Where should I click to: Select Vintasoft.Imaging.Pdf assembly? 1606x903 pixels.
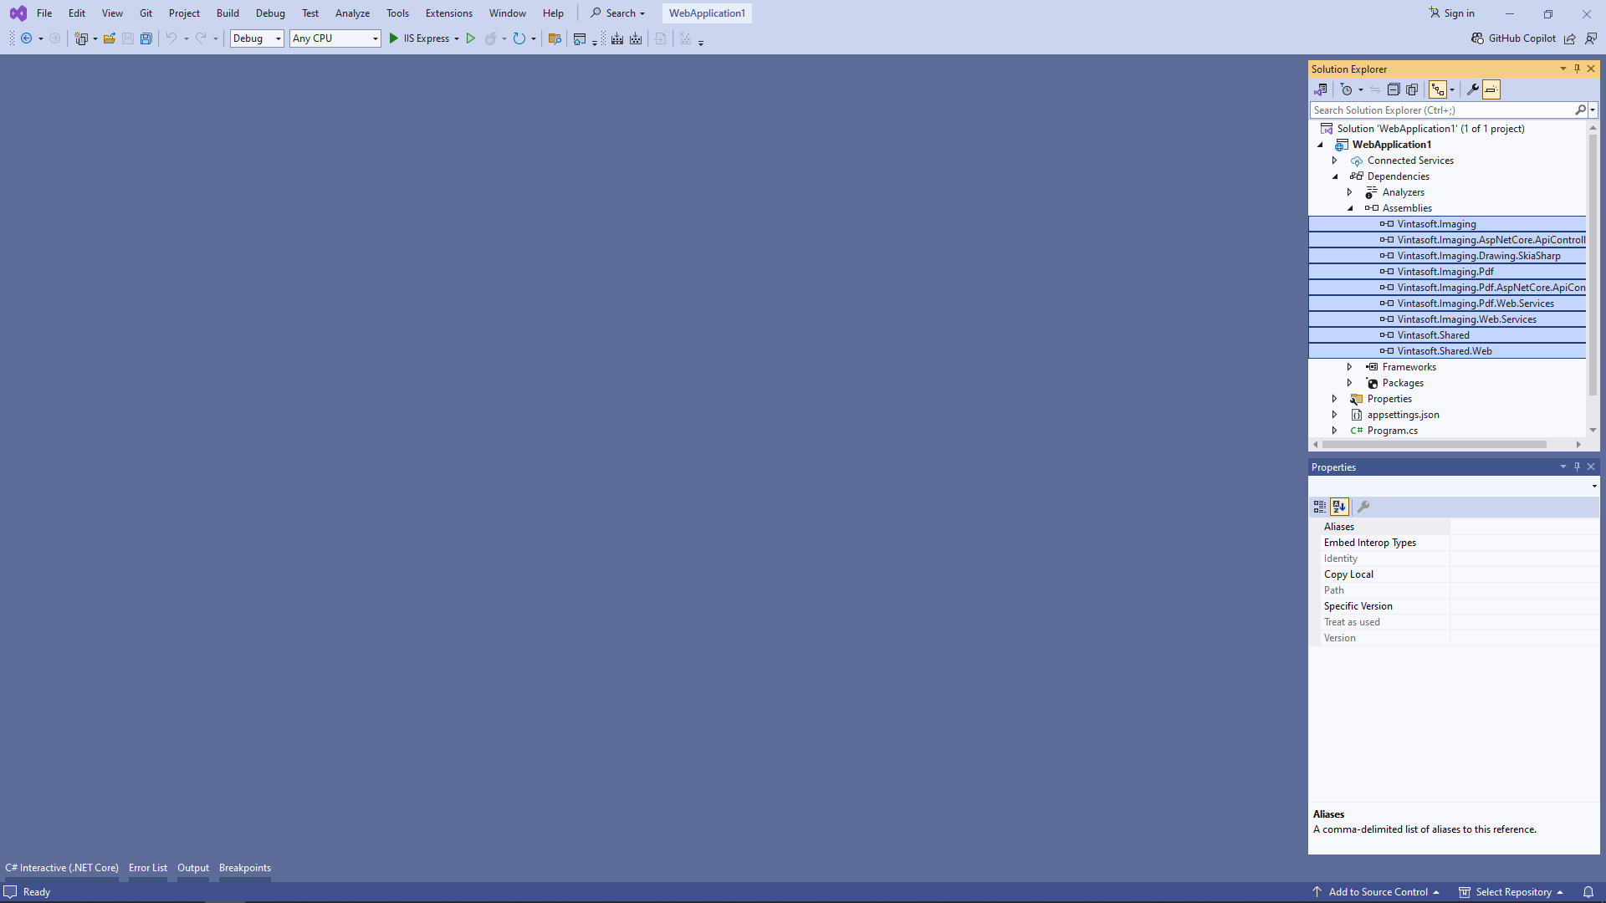(x=1445, y=272)
